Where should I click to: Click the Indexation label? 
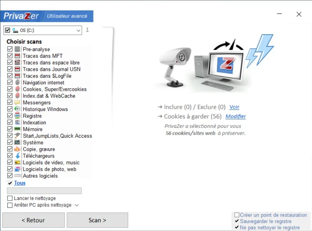pyautogui.click(x=34, y=123)
